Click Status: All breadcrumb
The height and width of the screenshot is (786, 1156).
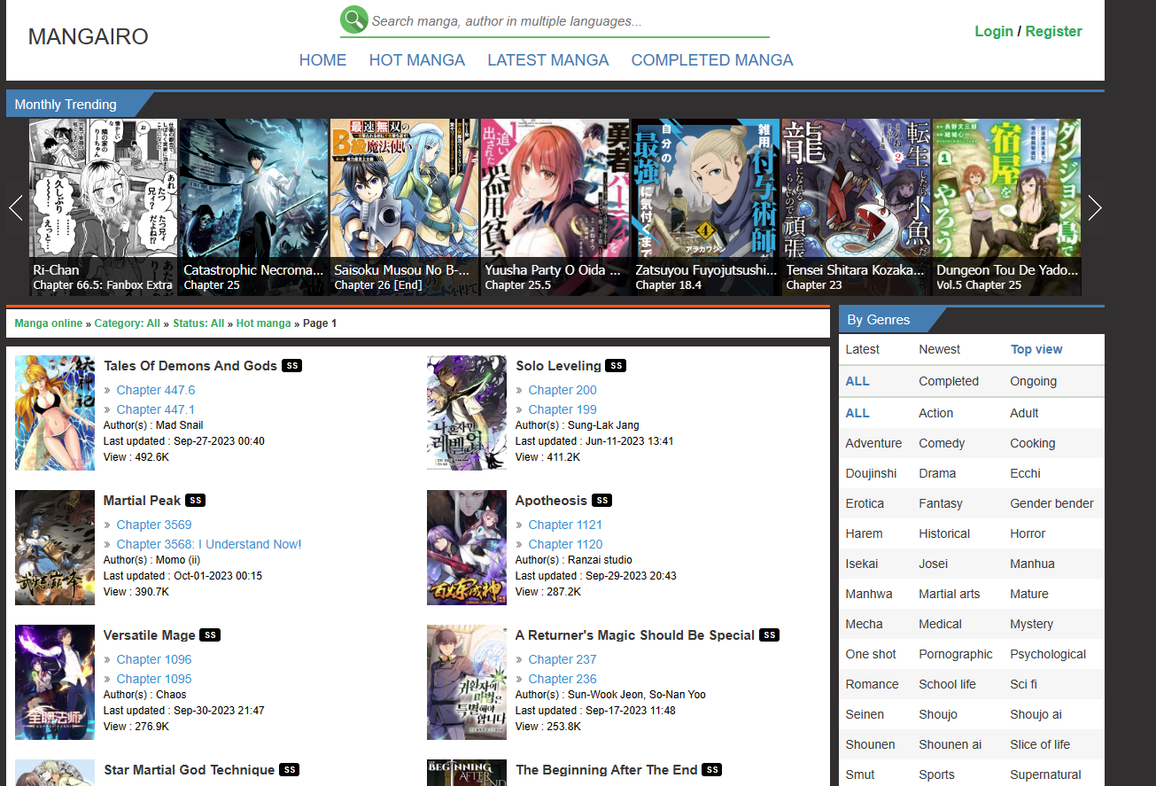pos(198,323)
